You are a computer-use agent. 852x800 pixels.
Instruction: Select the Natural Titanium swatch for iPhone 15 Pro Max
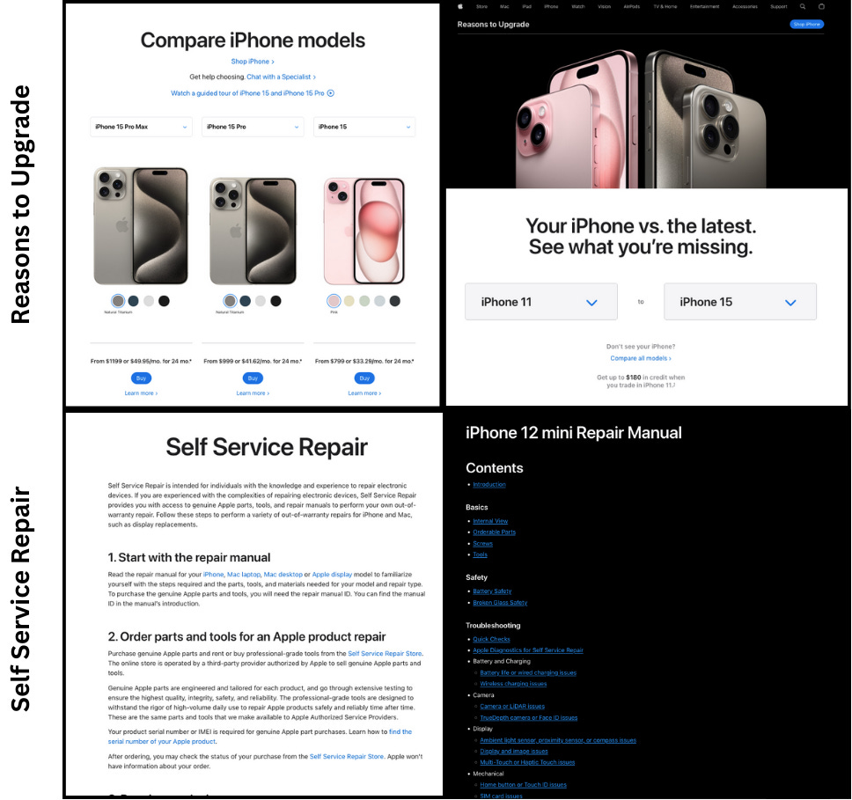click(x=118, y=300)
